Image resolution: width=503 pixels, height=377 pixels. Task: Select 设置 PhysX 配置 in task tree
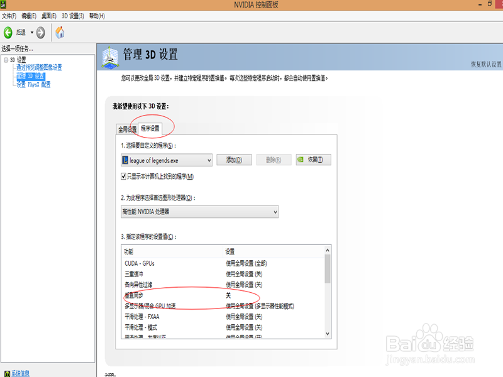[34, 85]
